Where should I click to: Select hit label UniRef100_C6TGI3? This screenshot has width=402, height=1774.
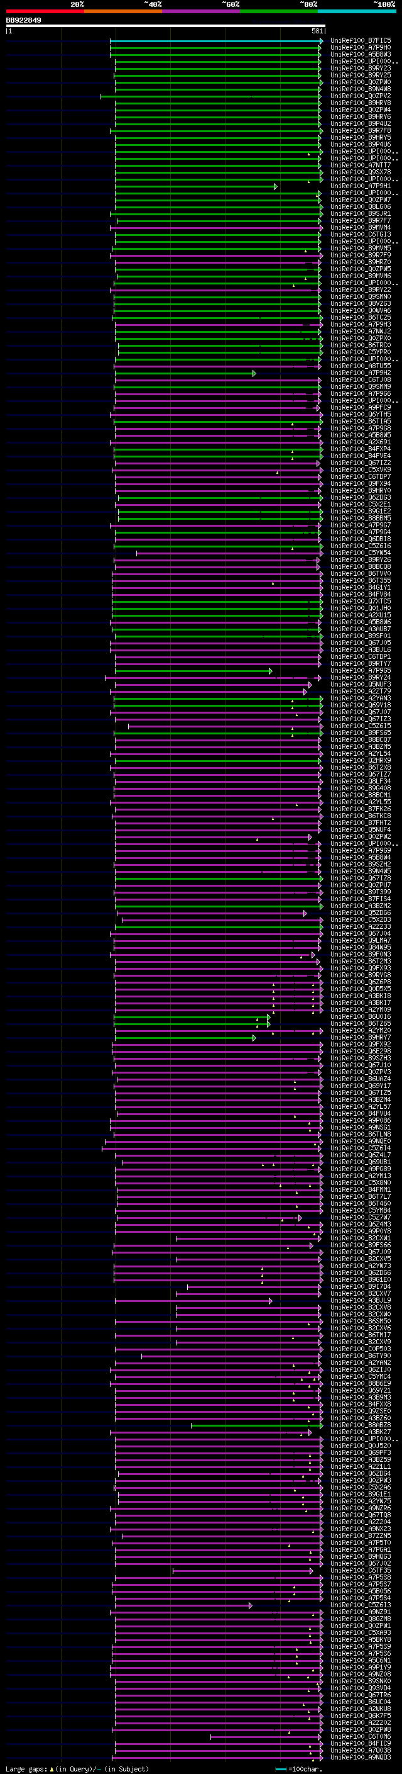pyautogui.click(x=361, y=235)
